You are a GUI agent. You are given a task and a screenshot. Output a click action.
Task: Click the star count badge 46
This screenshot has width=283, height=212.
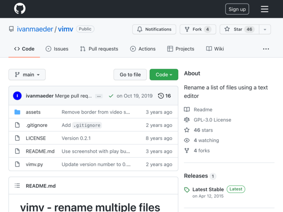coord(249,29)
